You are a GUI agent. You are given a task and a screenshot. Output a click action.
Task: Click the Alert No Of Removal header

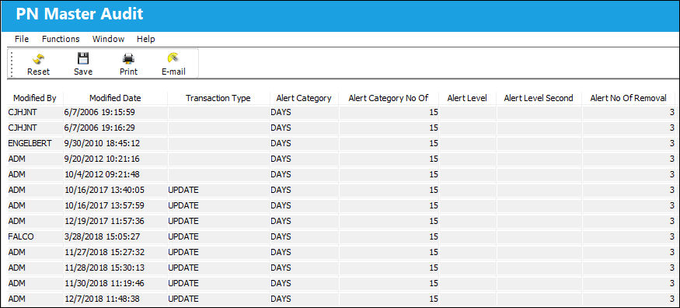click(629, 98)
